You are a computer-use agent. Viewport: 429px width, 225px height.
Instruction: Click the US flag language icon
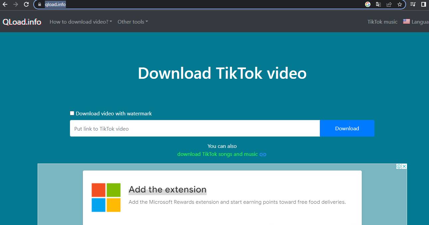406,22
